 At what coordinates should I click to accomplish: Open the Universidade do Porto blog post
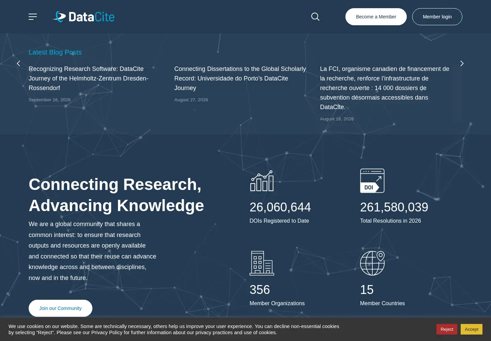pos(240,78)
